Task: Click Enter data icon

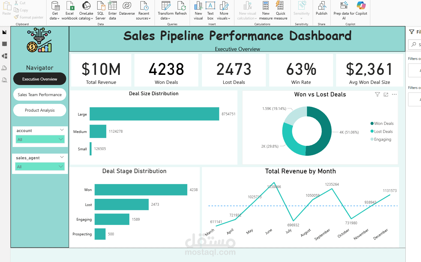Action: [x=113, y=6]
